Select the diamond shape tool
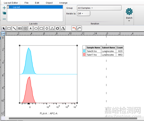 47,28
